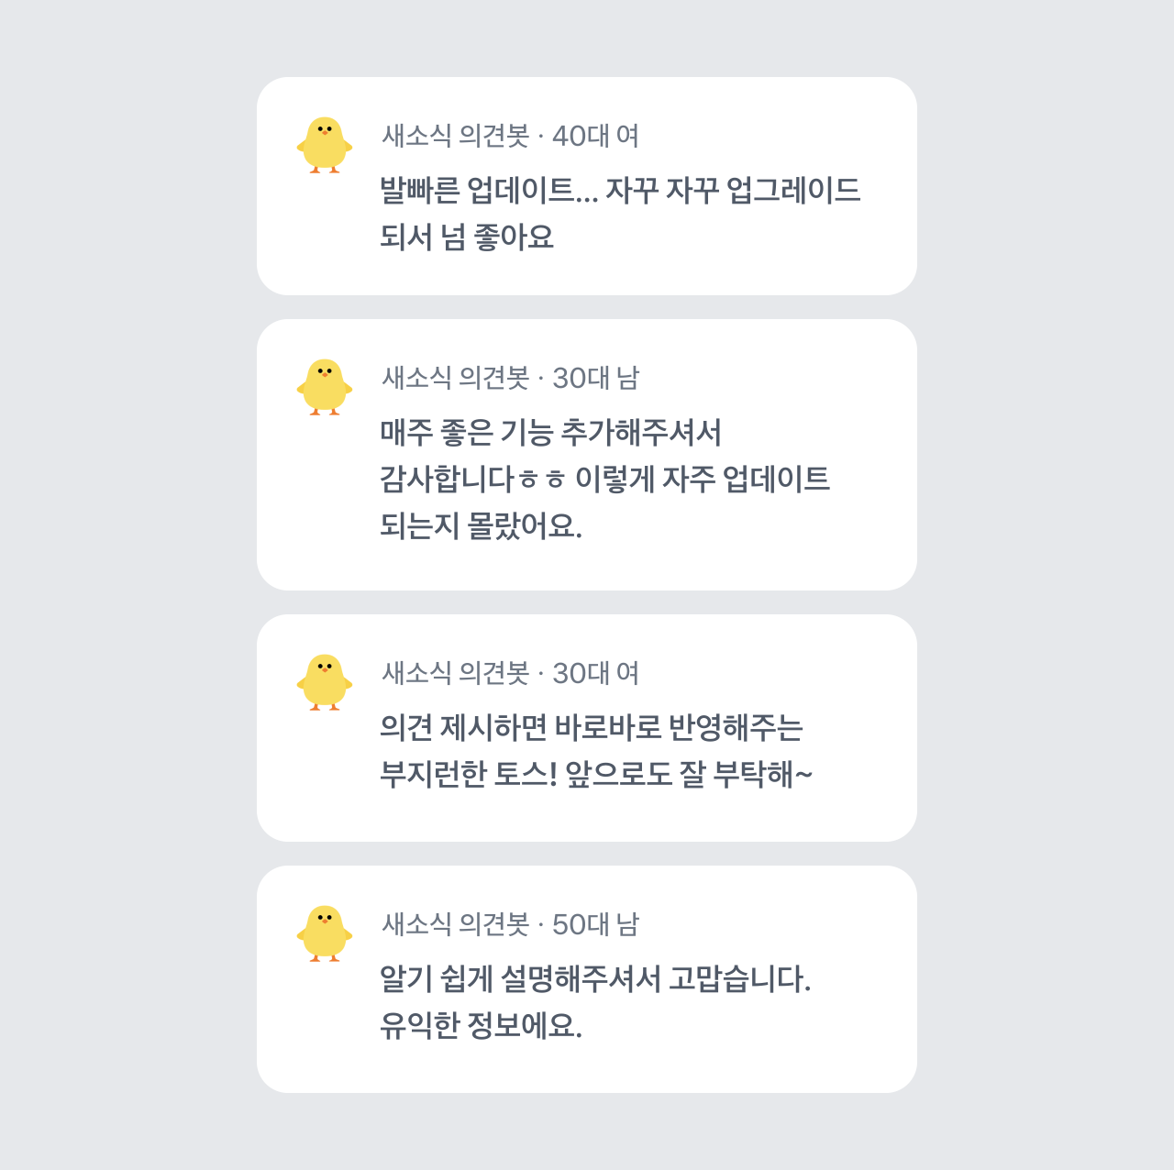This screenshot has height=1170, width=1174.
Task: Click the line '유익한 정보에요.'
Action: 481,1026
